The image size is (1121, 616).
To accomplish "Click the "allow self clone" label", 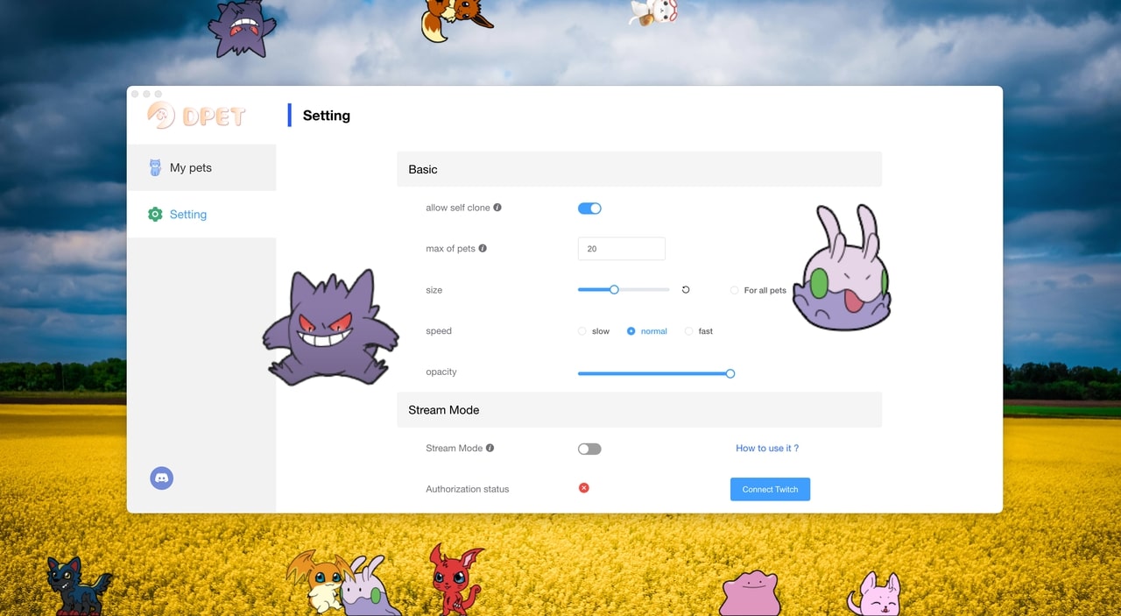I will (x=458, y=208).
